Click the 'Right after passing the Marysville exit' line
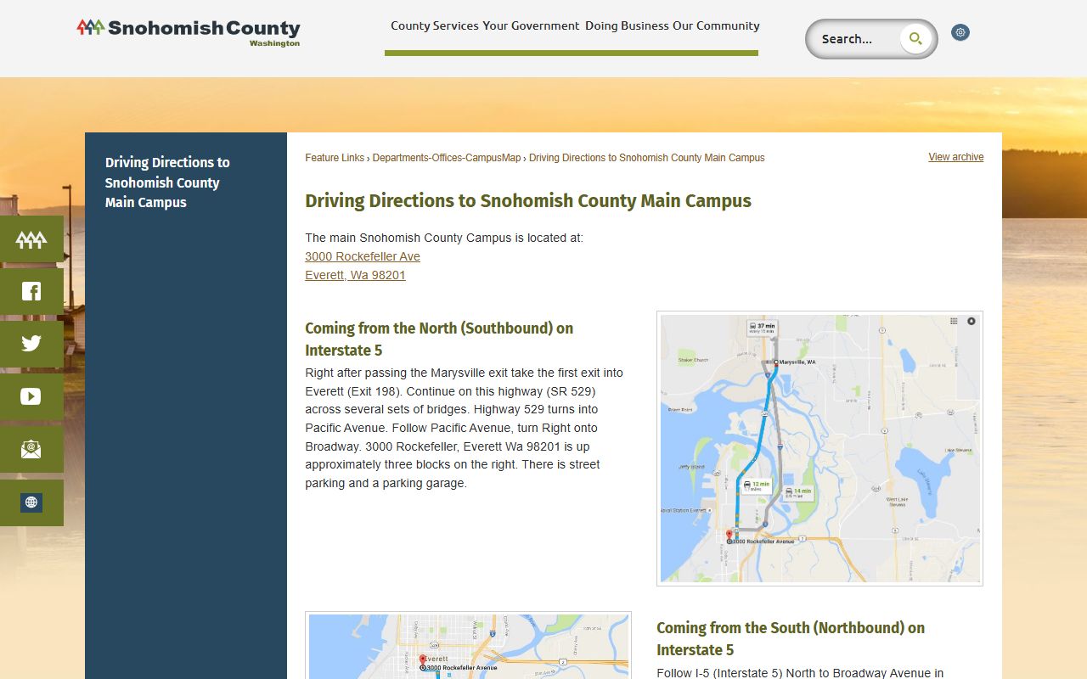The width and height of the screenshot is (1087, 679). coord(465,373)
